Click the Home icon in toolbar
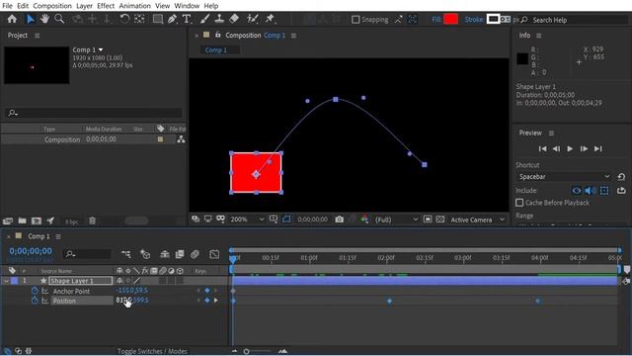 12,19
